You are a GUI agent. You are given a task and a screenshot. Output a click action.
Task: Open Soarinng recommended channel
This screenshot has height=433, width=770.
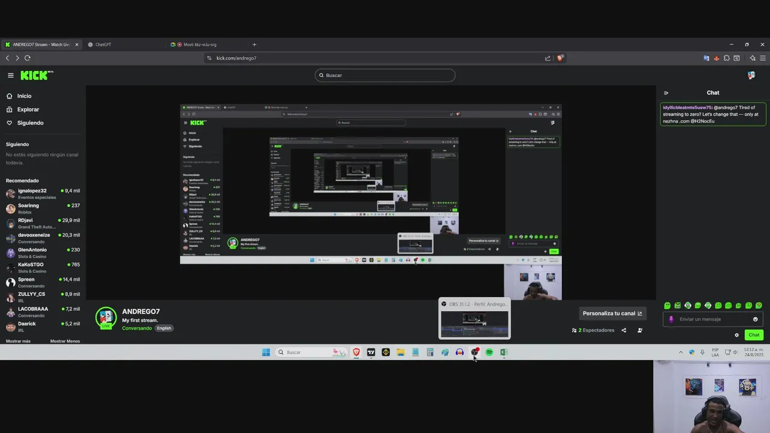[43, 208]
